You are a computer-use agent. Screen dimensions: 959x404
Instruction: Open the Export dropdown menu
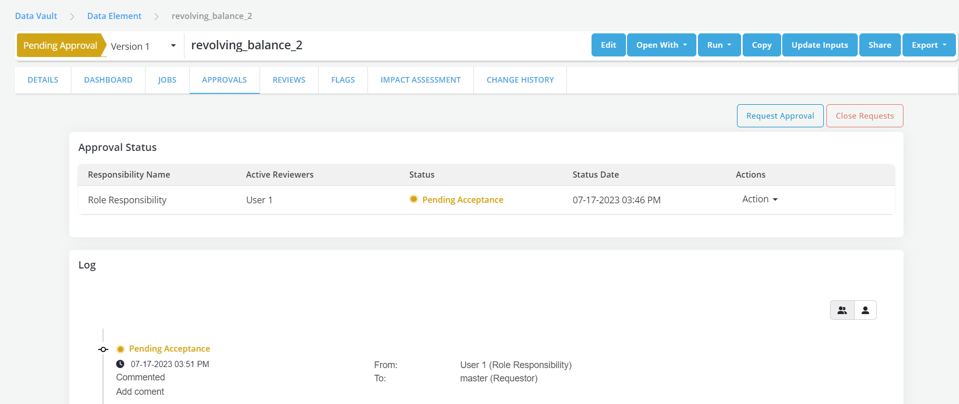tap(928, 45)
